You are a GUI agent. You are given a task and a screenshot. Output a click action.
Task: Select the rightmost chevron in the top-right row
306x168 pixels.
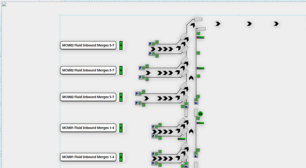pos(276,24)
